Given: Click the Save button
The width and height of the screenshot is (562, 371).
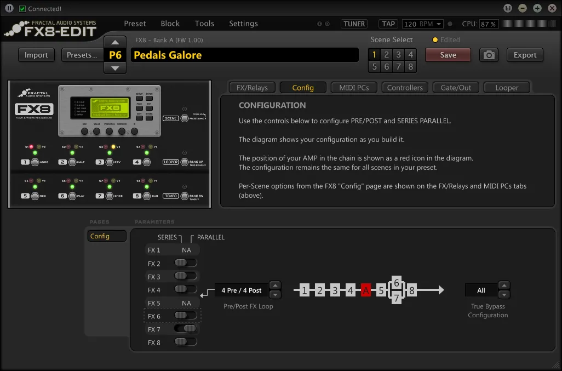Looking at the screenshot, I should tap(448, 55).
